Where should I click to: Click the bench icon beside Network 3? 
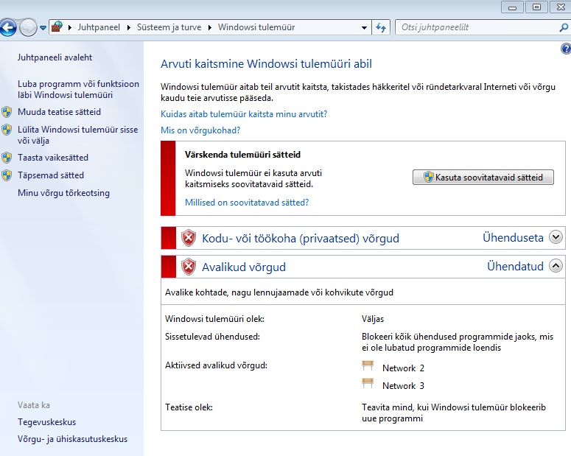coord(368,384)
